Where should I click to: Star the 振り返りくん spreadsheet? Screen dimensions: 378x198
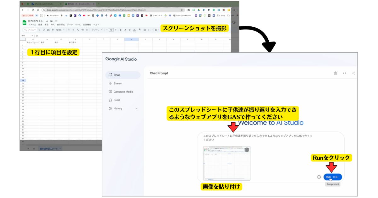[47, 21]
